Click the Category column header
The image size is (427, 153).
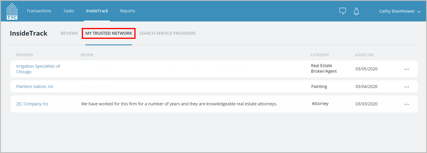[320, 55]
